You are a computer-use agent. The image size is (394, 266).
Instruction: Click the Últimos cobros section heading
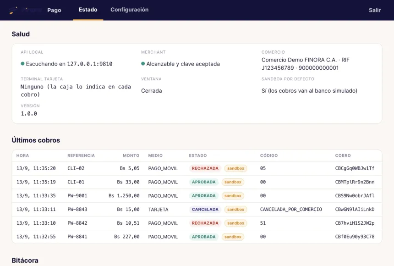36,140
